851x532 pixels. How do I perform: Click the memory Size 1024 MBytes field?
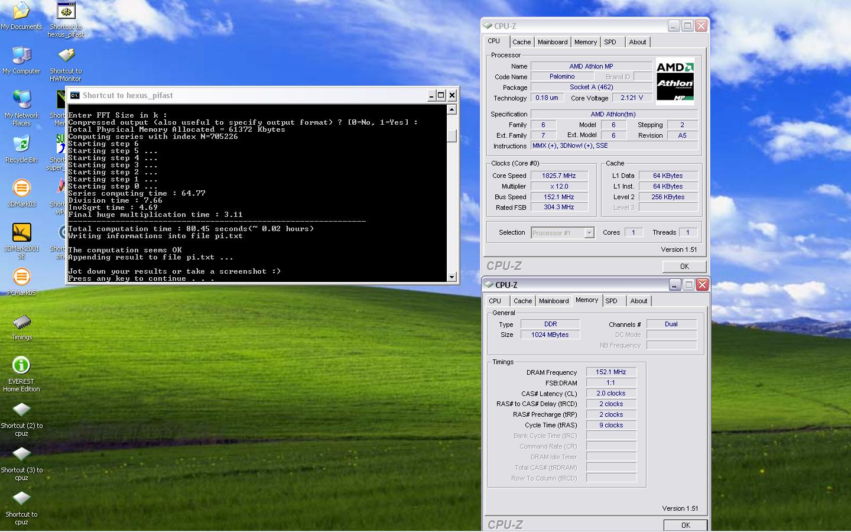550,335
